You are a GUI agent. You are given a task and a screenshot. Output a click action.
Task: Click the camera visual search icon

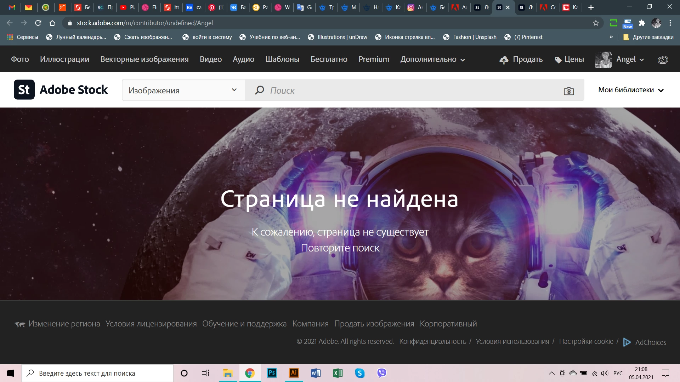coord(568,91)
